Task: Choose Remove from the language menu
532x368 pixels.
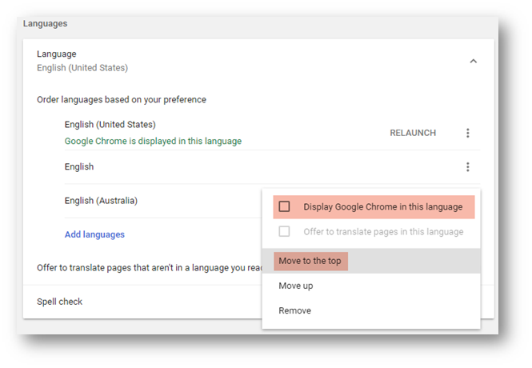Action: point(295,310)
